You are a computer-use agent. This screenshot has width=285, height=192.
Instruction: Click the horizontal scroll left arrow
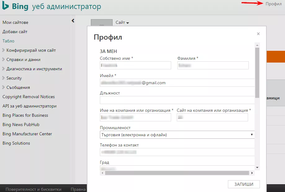click(x=102, y=173)
